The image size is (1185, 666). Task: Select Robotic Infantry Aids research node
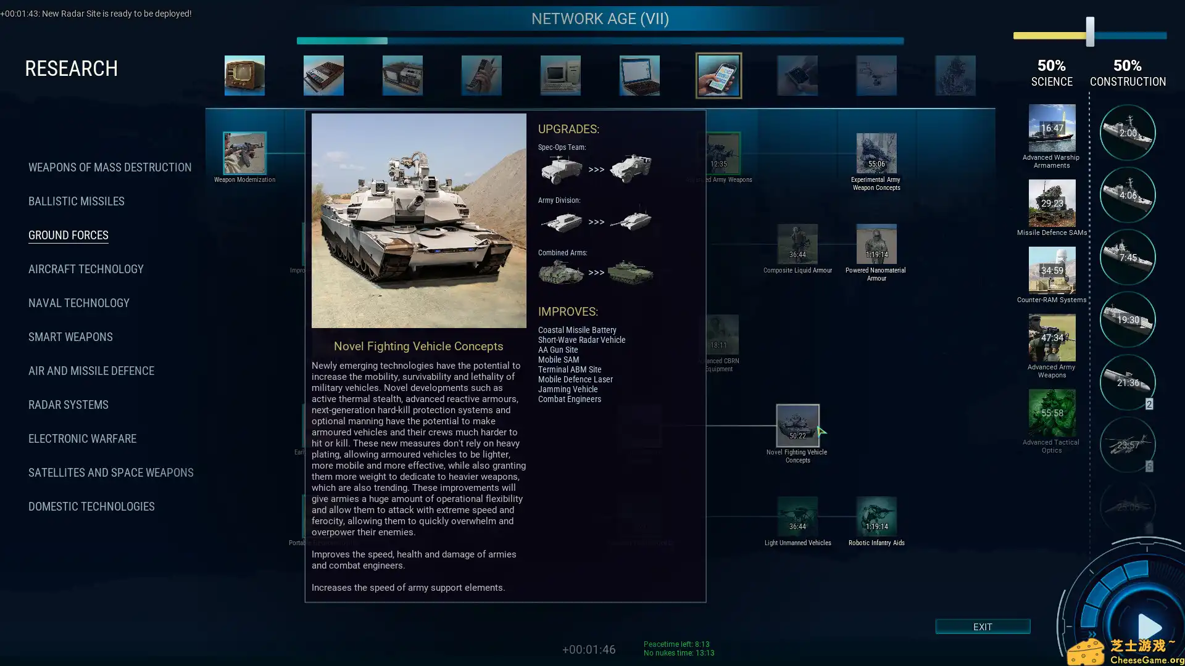coord(876,517)
